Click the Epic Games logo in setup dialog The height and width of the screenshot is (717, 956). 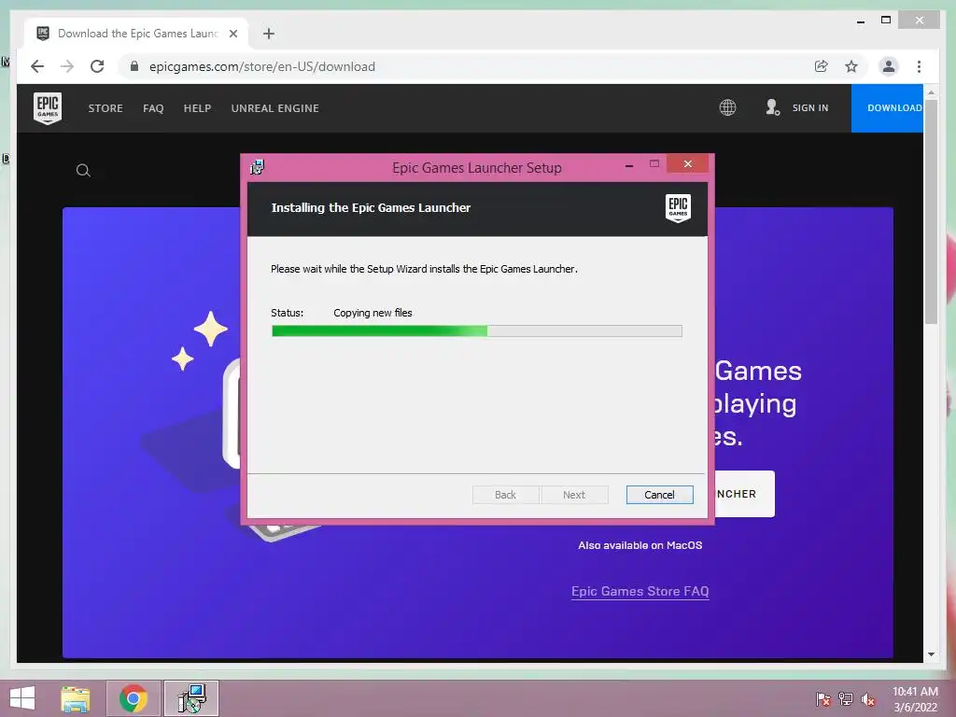[x=678, y=208]
